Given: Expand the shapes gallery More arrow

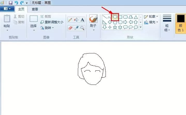Looking at the screenshot, I should pyautogui.click(x=140, y=27).
